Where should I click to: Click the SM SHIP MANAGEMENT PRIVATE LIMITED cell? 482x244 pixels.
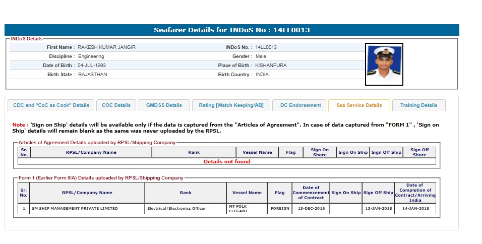click(75, 208)
